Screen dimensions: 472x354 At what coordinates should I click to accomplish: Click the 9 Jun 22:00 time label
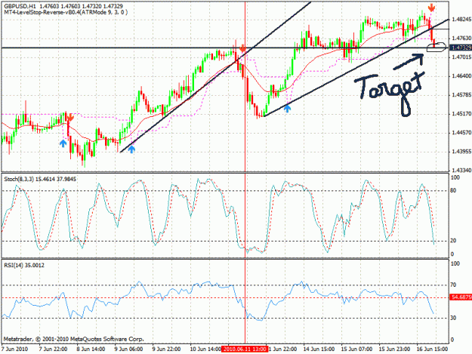(166, 349)
